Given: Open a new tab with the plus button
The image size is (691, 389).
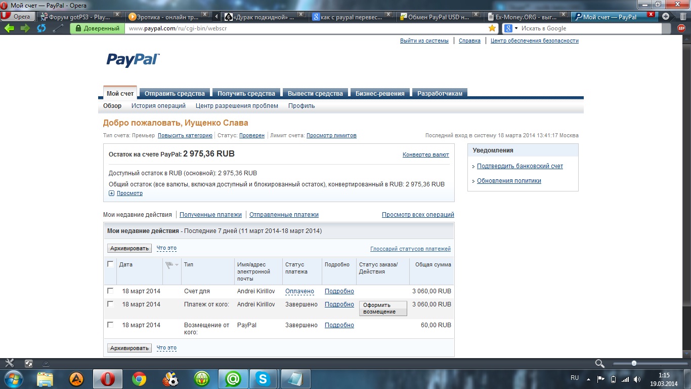Looking at the screenshot, I should pos(666,16).
